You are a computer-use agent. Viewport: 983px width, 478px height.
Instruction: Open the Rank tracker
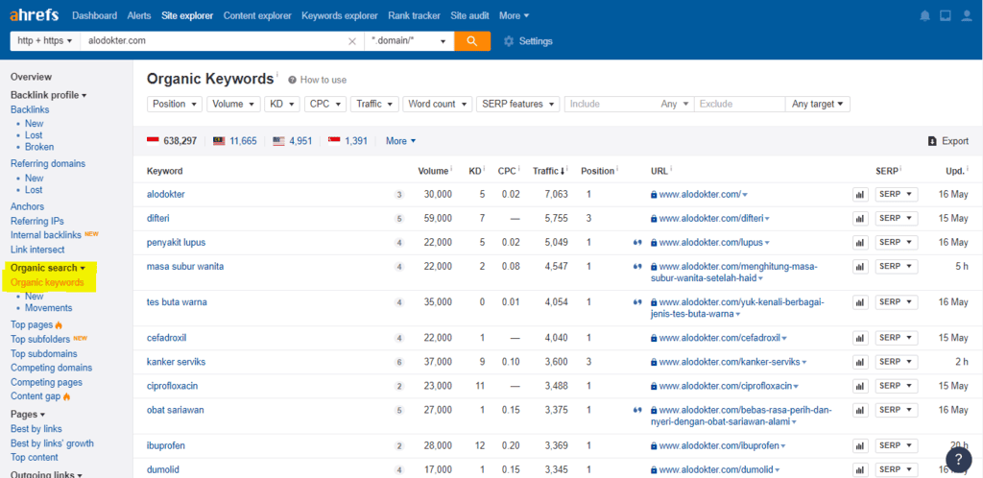tap(414, 15)
